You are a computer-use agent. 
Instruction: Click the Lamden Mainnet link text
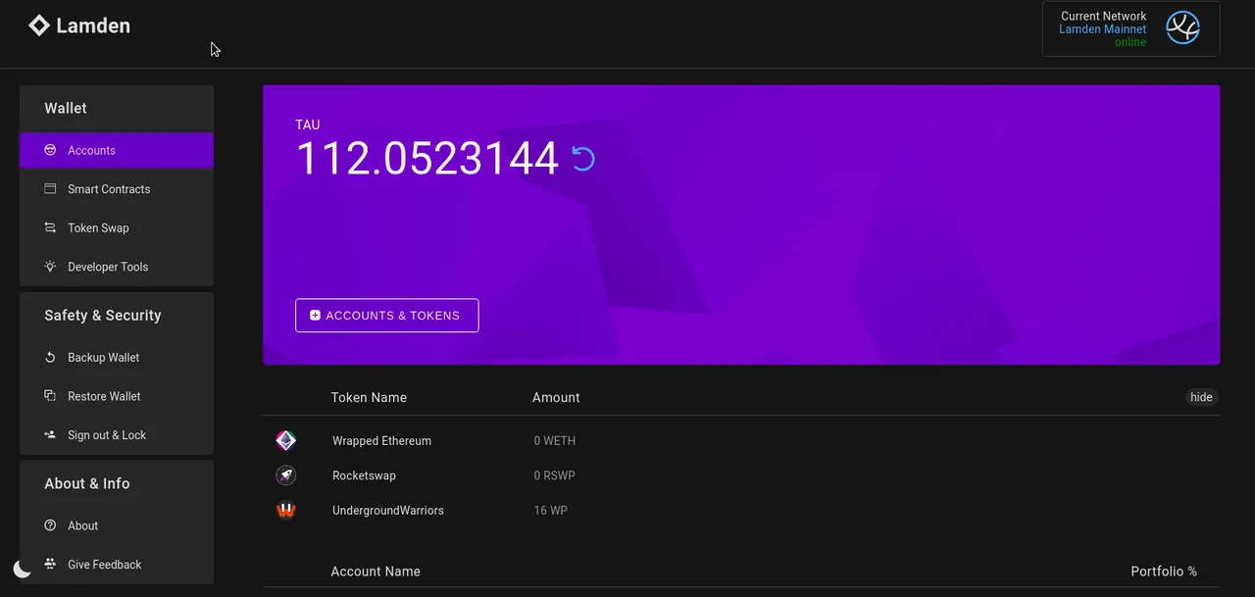click(x=1102, y=29)
